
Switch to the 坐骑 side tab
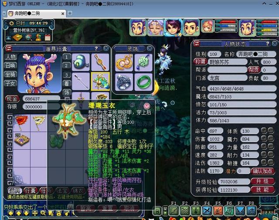click(10, 74)
